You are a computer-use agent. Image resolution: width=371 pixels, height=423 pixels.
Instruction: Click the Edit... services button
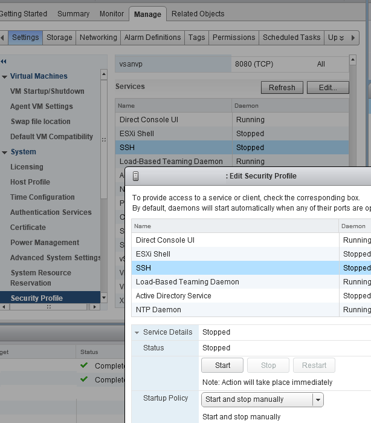[x=328, y=88]
